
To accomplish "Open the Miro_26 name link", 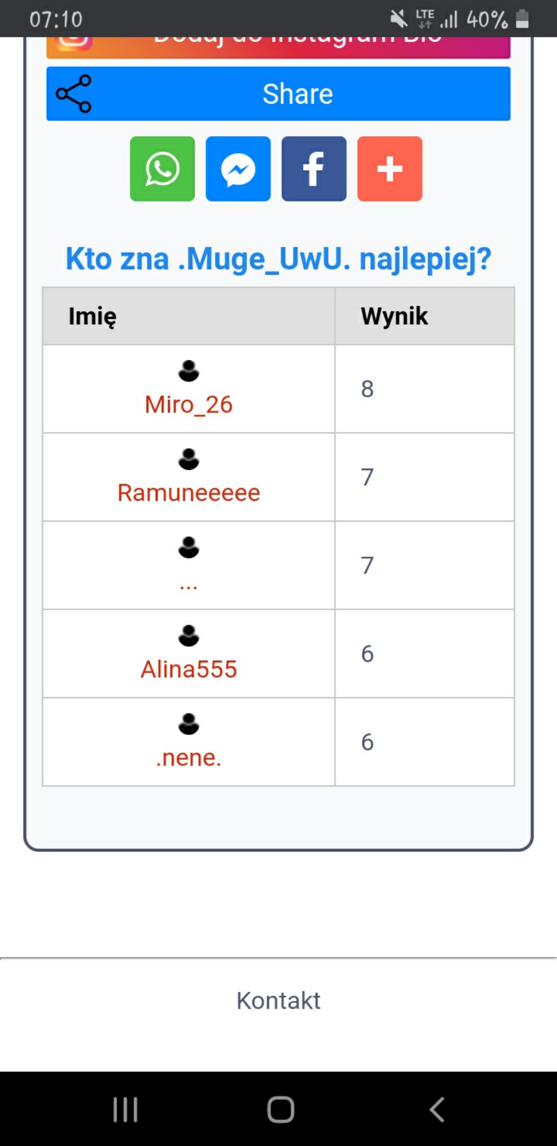I will click(189, 405).
